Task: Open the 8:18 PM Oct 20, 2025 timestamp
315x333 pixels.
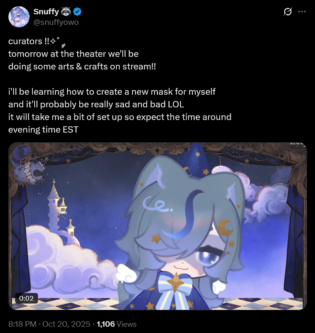Action: click(49, 324)
